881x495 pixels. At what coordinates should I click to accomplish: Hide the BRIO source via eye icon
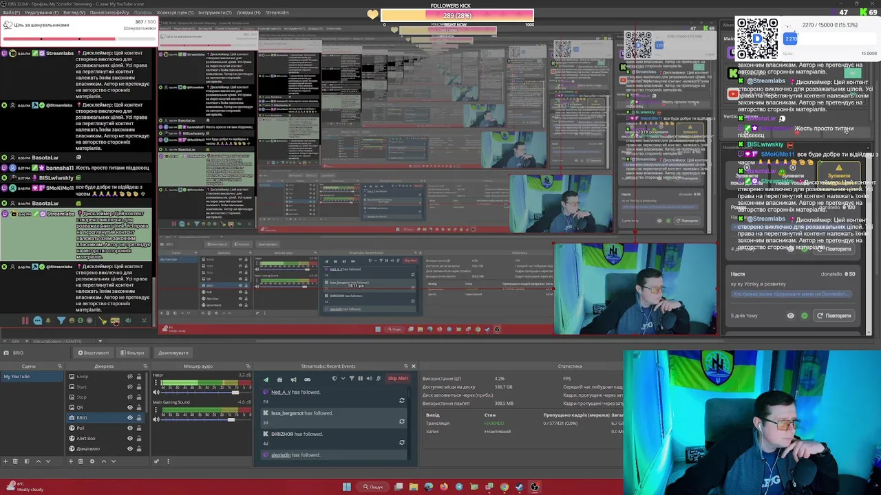(130, 418)
